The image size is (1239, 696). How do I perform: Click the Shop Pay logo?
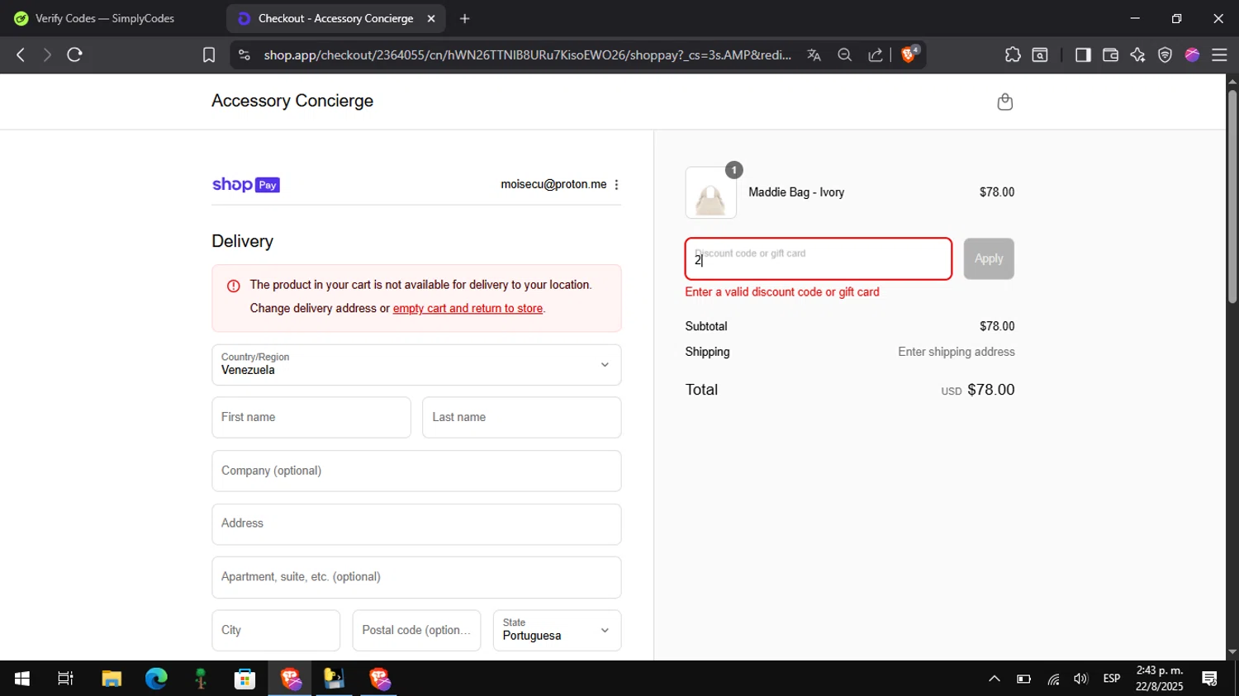point(246,185)
